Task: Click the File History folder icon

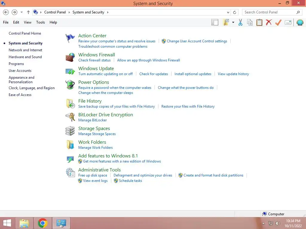Action: (71, 103)
